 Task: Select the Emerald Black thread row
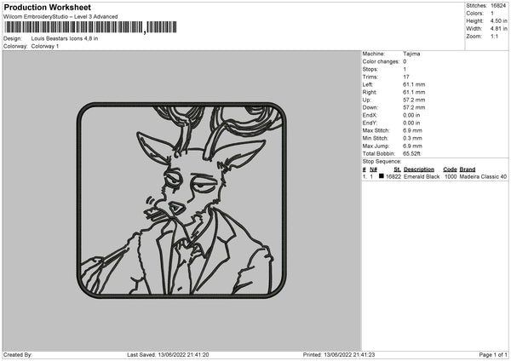pos(434,176)
